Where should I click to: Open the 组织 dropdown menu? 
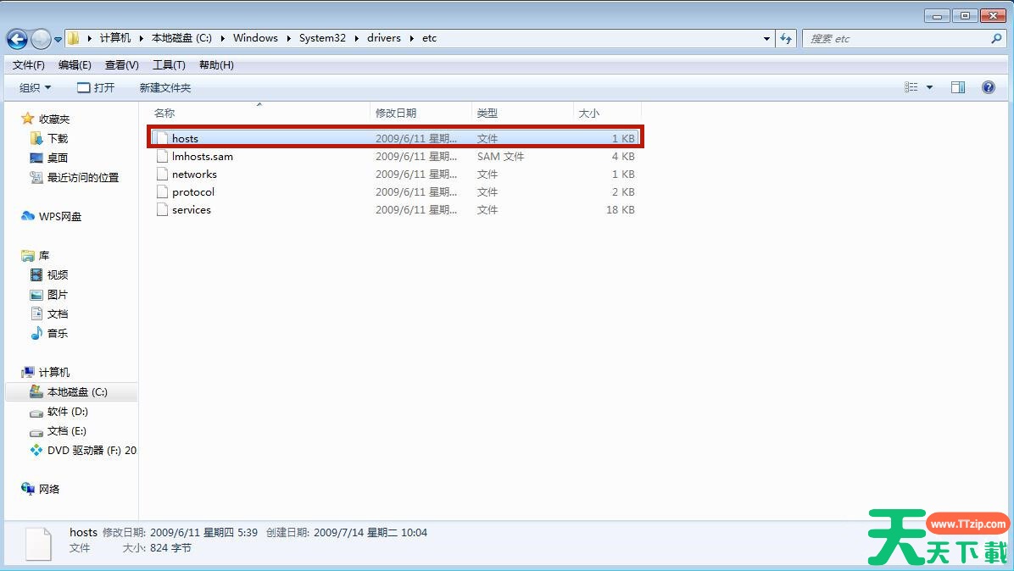pyautogui.click(x=35, y=87)
